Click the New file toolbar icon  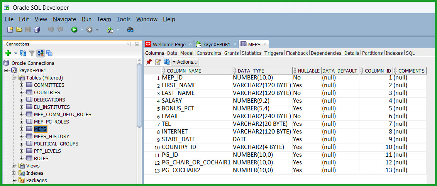click(x=10, y=29)
